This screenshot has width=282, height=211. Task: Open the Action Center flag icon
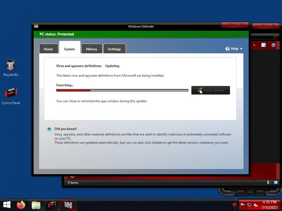tap(242, 205)
